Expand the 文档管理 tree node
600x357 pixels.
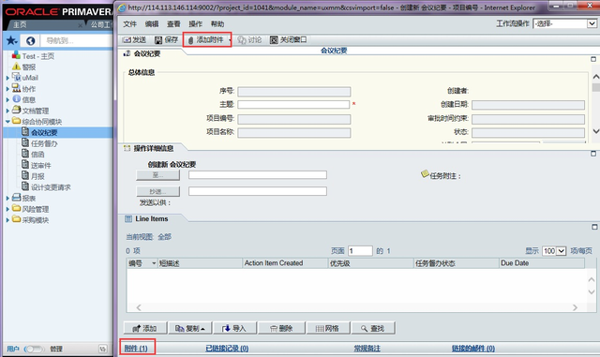(x=7, y=111)
